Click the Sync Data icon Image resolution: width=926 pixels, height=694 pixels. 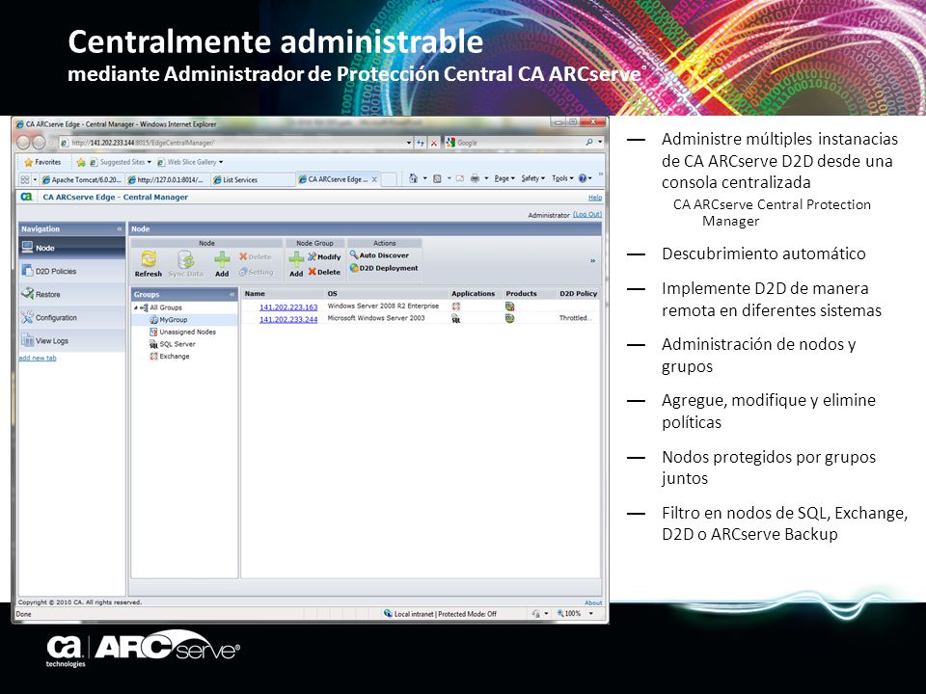point(186,258)
